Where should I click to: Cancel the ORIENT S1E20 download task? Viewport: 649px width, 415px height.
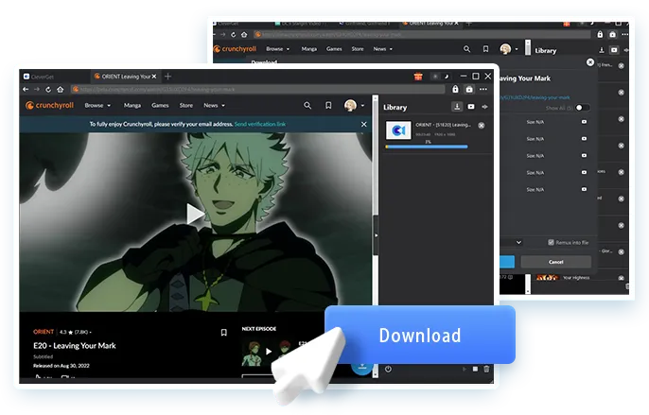[482, 126]
